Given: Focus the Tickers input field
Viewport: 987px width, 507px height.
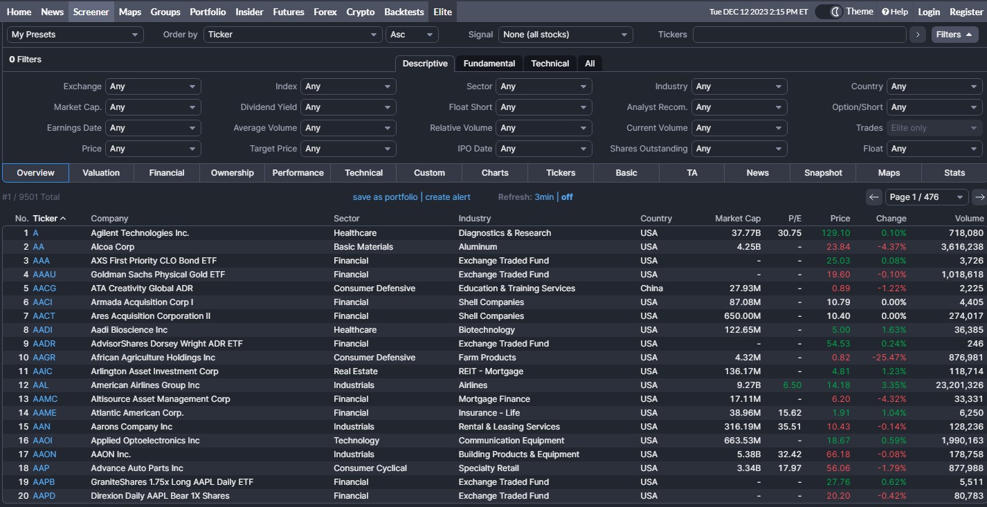Looking at the screenshot, I should 799,35.
